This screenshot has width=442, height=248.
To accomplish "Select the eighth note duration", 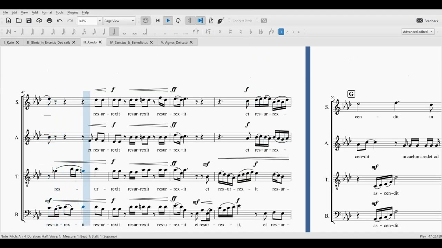I will point(94,32).
